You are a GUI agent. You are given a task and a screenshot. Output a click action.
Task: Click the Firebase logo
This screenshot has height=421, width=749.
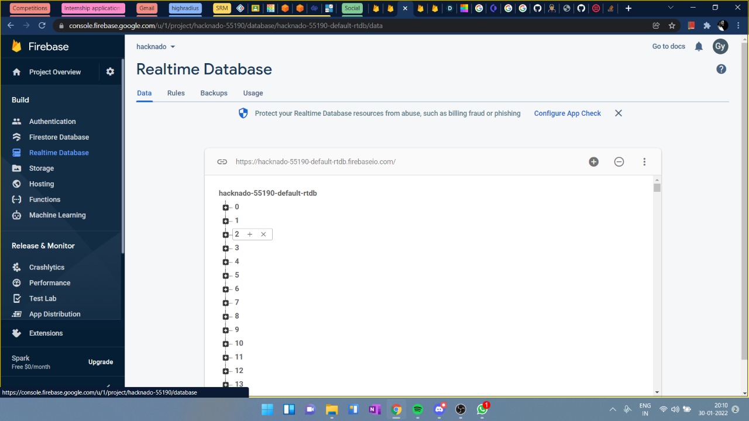tap(40, 46)
